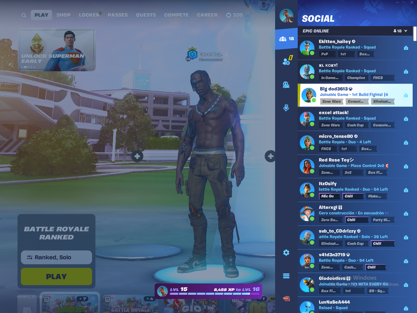Viewport: 417px width, 313px height.
Task: Click the plus invite slot right of the character
Action: tap(270, 156)
